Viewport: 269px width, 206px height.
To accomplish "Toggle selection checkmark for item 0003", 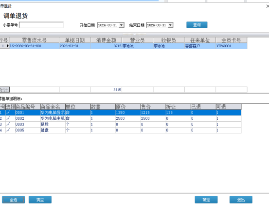I will point(8,124).
